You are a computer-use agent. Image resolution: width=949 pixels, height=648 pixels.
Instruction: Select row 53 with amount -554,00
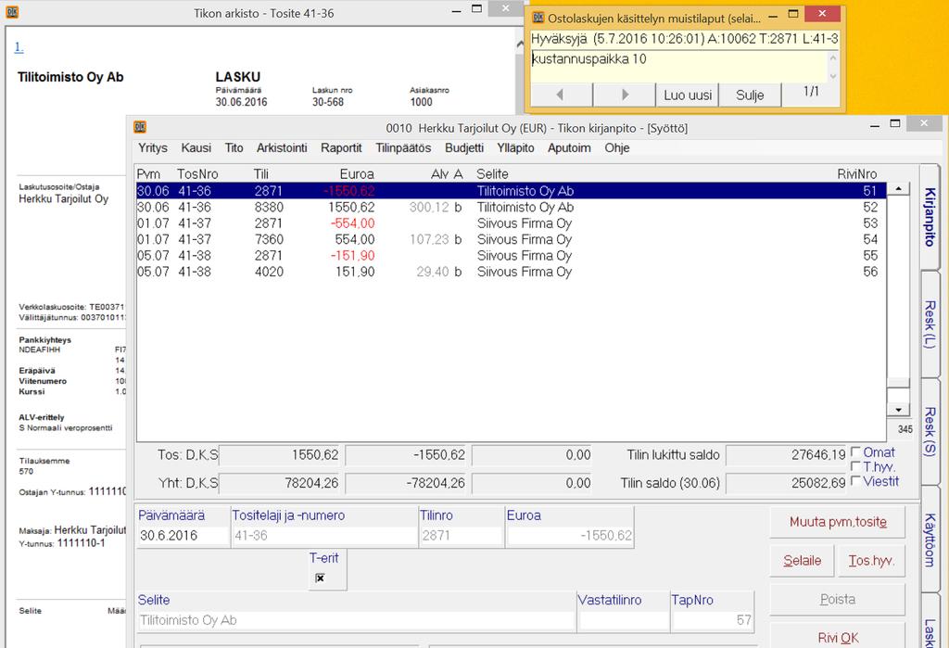coord(511,223)
